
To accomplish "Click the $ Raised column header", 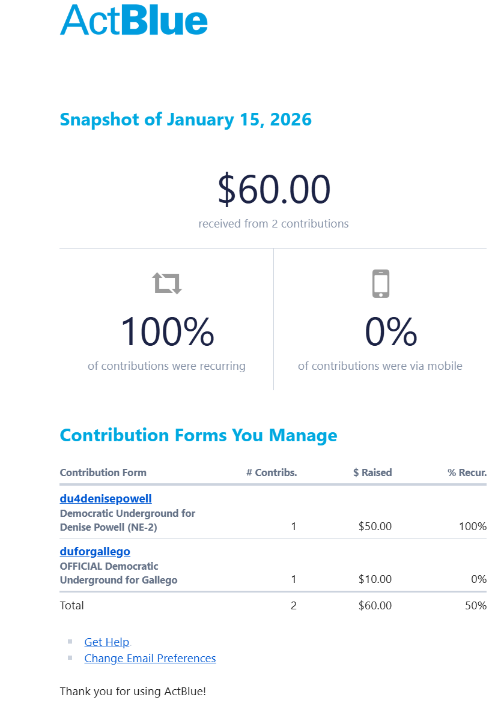I will click(372, 472).
